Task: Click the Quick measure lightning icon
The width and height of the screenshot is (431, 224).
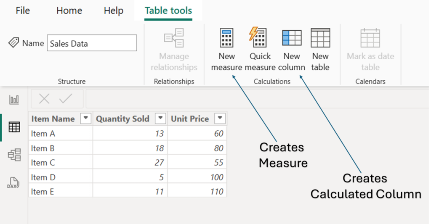Action: click(258, 38)
